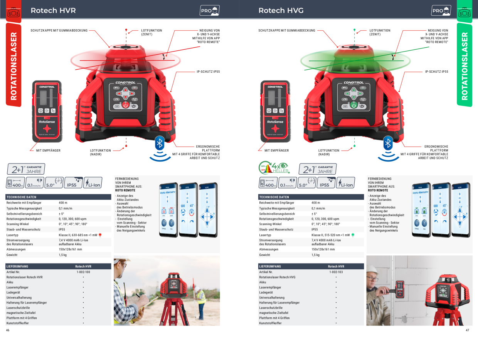This screenshot has height=337, width=478.
Task: Click the Li-Ion battery icon on HVR page
Action: coord(93,183)
